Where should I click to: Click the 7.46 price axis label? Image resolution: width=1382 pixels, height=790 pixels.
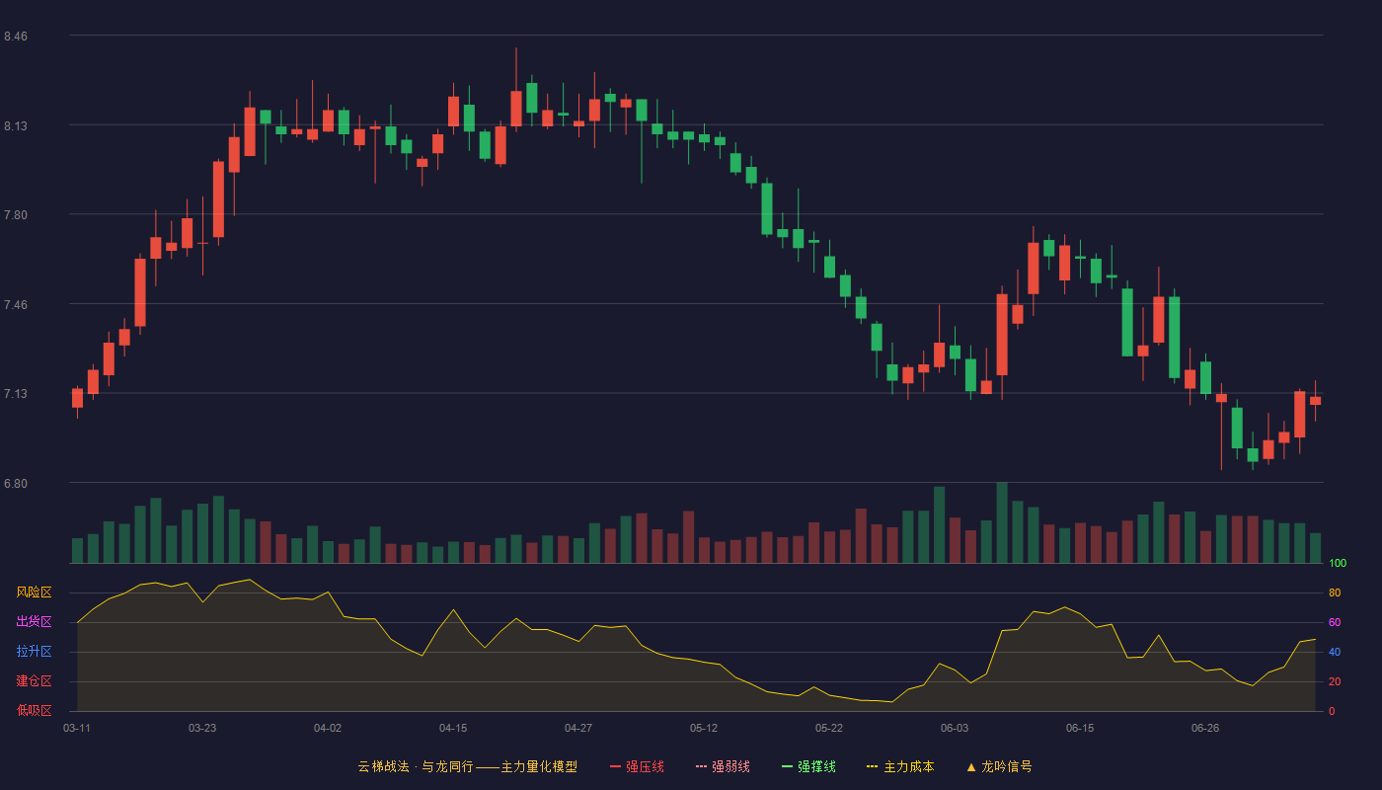(16, 305)
